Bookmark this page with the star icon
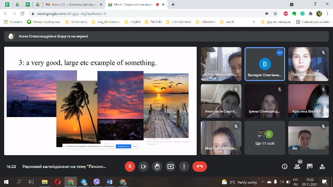 (x=275, y=14)
